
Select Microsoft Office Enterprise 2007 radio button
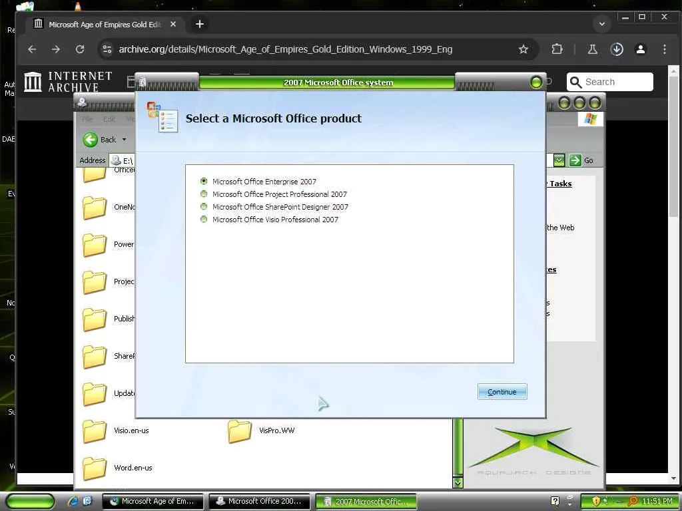(x=204, y=181)
